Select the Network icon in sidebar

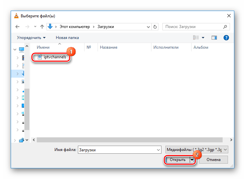click(x=21, y=140)
